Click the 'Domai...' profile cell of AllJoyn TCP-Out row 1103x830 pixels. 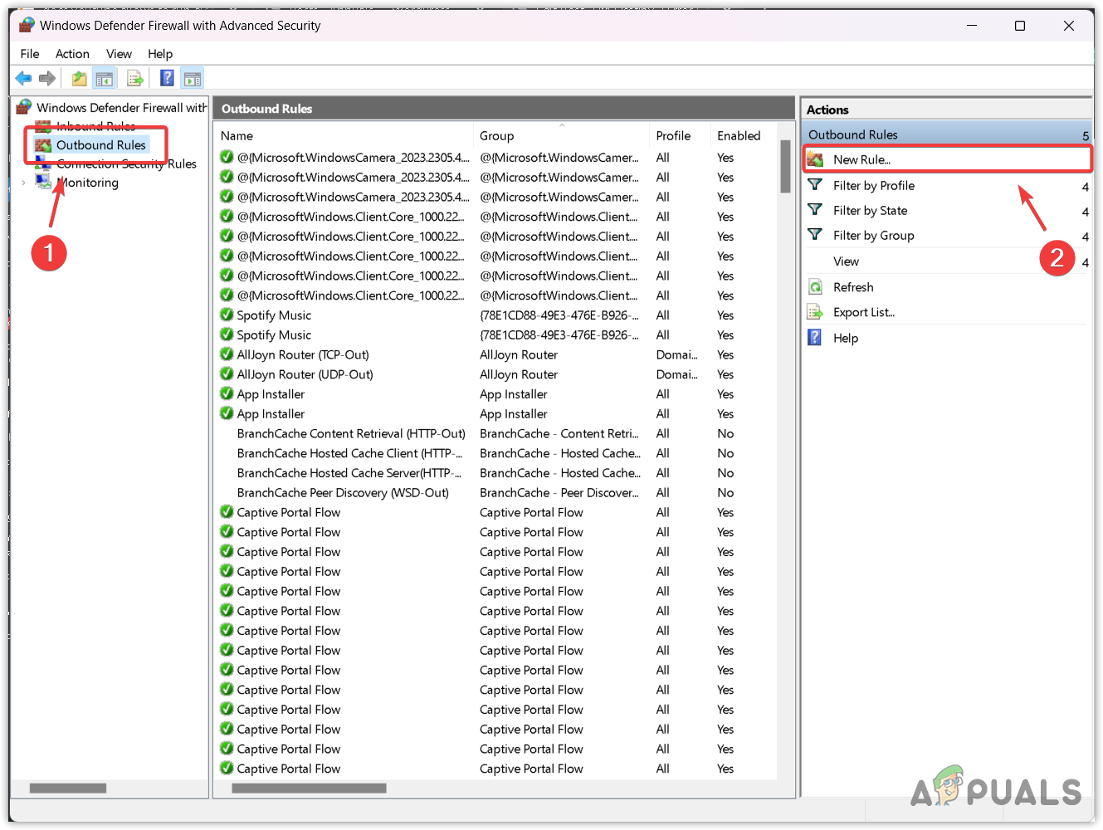[x=676, y=354]
